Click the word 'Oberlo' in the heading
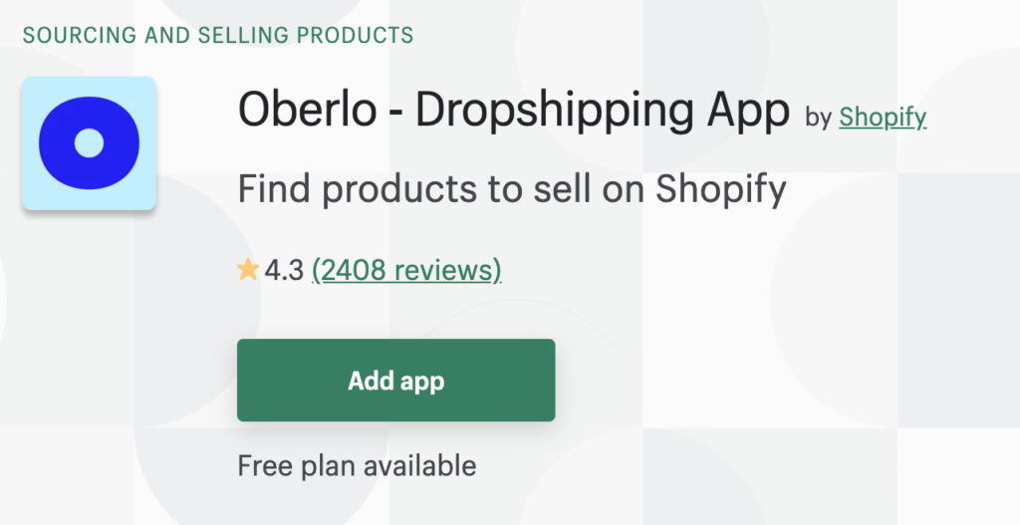The image size is (1020, 525). coord(306,111)
